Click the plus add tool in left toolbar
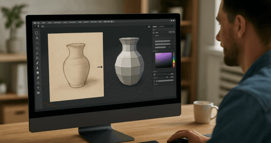This screenshot has height=143, width=271. point(38,87)
